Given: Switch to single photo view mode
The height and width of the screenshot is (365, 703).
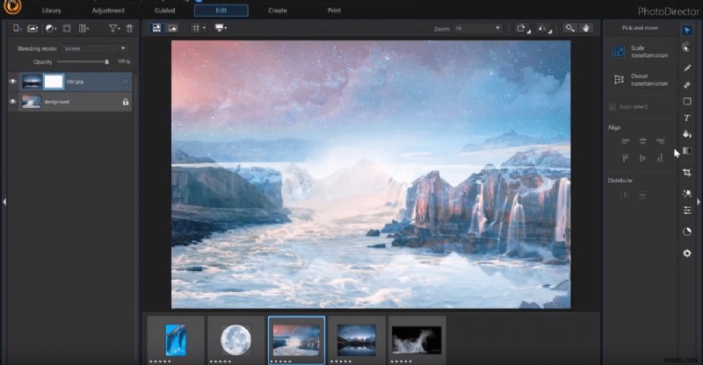Looking at the screenshot, I should tap(172, 28).
